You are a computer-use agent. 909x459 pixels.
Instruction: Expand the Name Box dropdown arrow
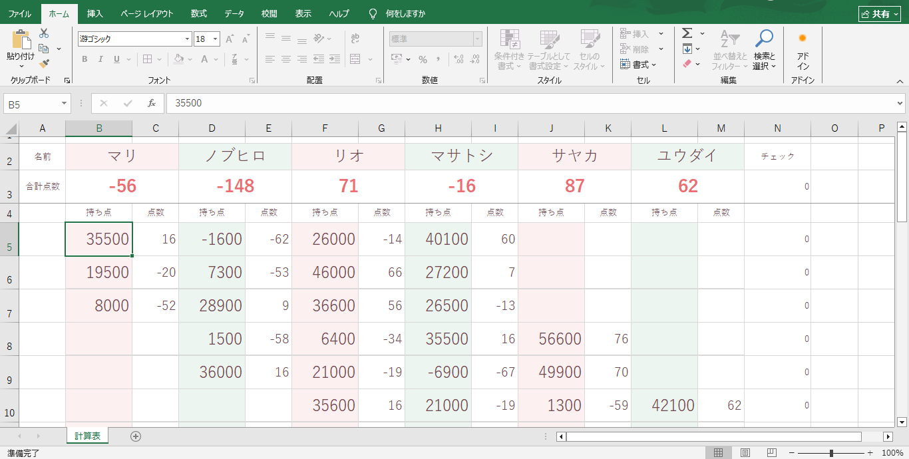(65, 104)
